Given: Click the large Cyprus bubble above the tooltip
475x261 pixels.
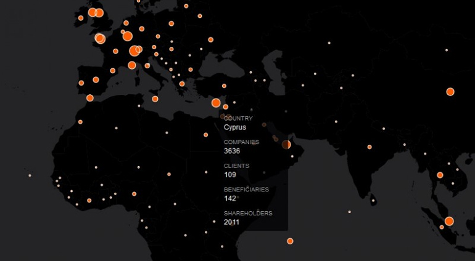Looking at the screenshot, I should [216, 103].
